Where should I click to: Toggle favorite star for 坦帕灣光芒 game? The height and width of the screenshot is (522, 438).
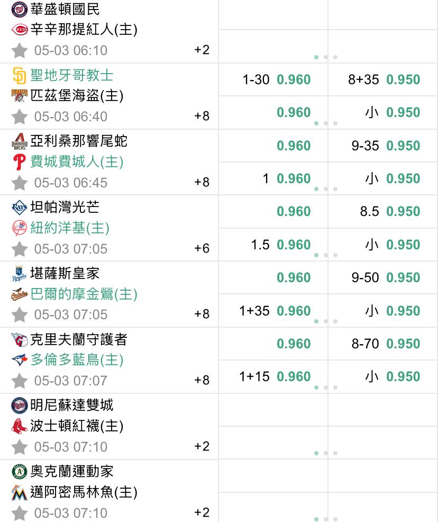tap(19, 249)
